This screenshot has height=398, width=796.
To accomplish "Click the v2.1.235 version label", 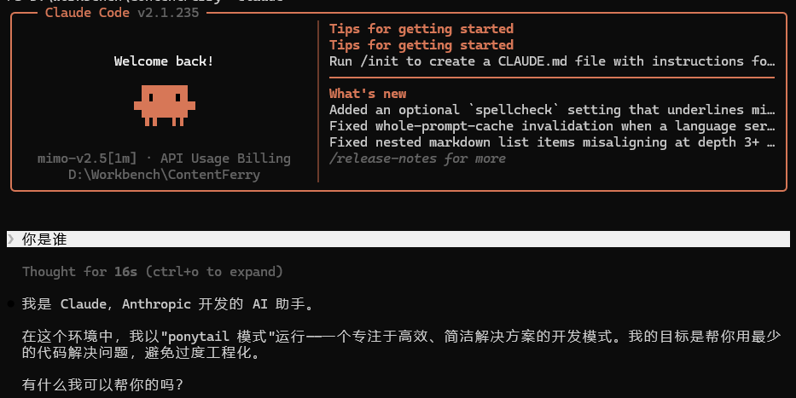I will click(169, 13).
